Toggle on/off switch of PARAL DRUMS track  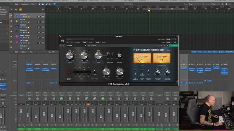tap(39, 37)
